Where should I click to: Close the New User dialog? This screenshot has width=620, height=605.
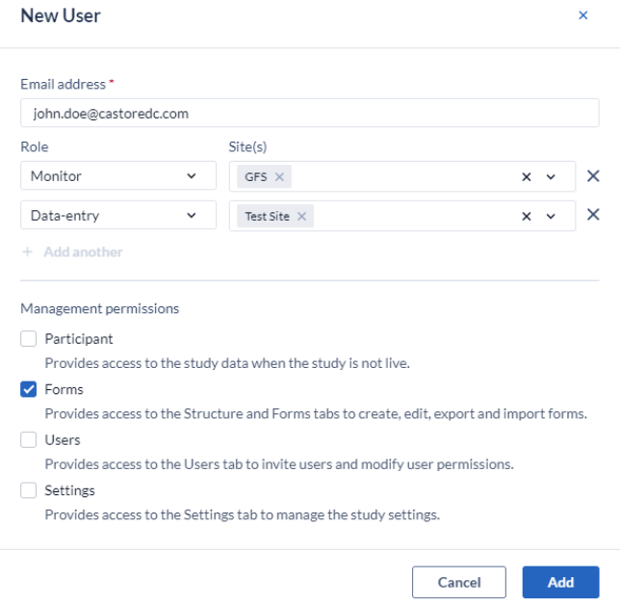(x=582, y=15)
